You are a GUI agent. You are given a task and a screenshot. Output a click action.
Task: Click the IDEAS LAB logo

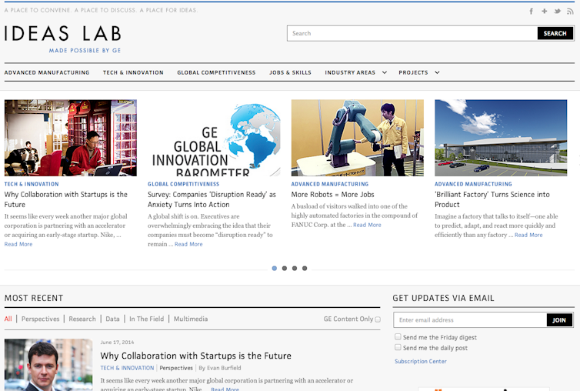click(x=63, y=33)
